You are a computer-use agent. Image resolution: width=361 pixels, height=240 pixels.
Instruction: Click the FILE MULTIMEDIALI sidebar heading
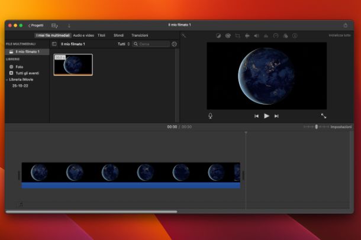click(21, 44)
